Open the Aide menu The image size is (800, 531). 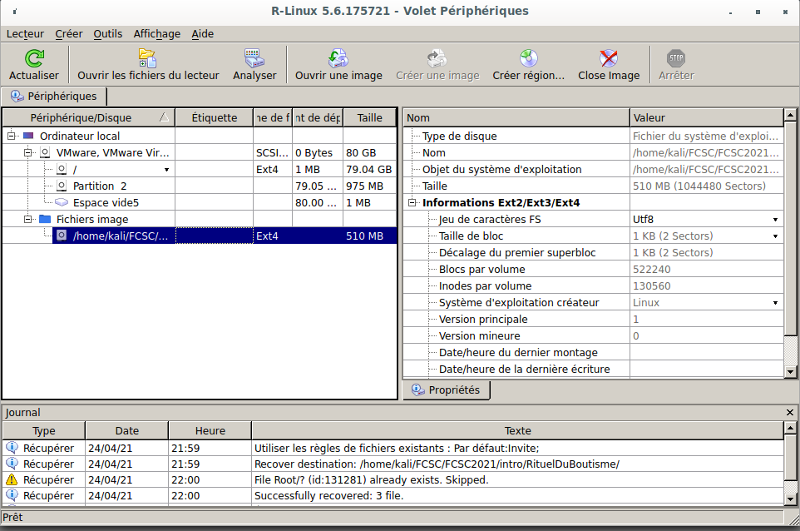203,33
